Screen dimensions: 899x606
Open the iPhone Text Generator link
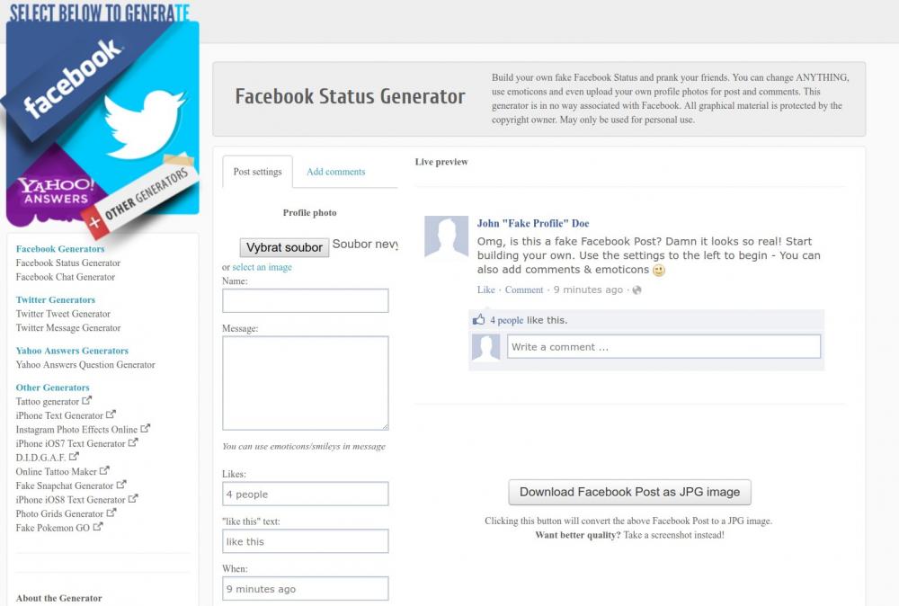point(59,415)
